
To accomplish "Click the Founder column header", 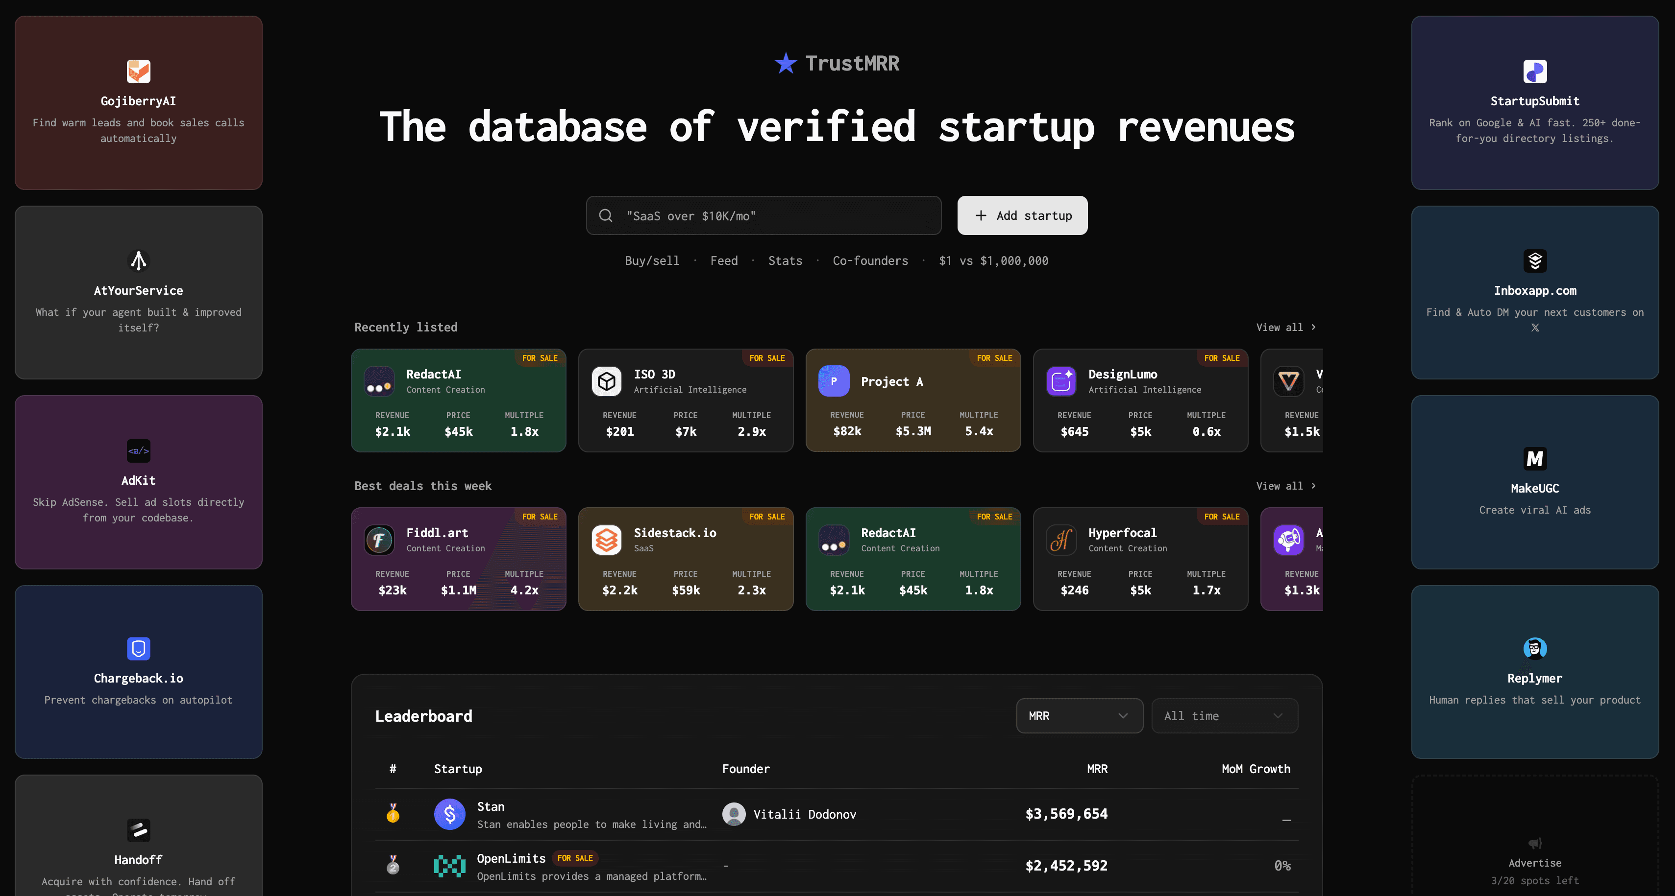I will 746,769.
